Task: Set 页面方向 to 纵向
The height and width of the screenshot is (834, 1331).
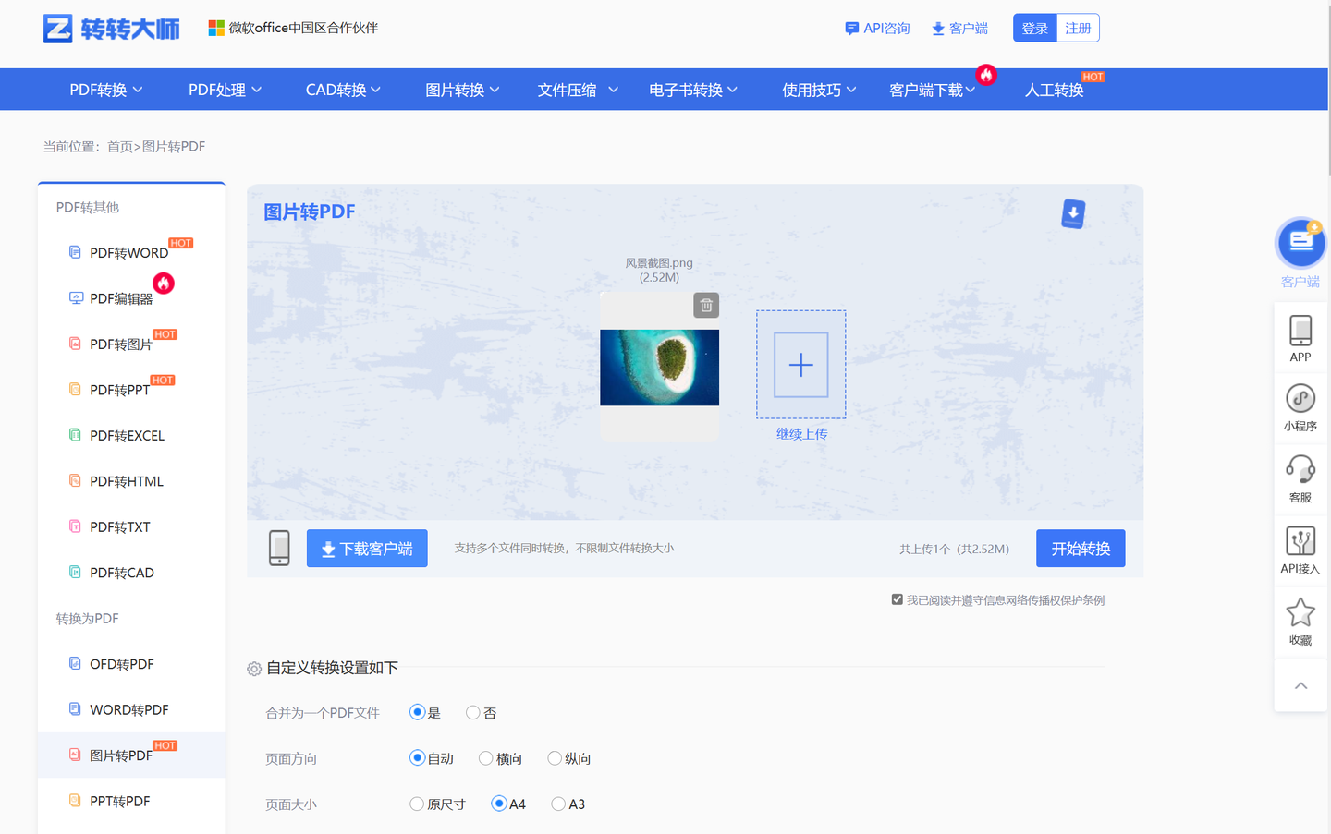Action: pos(555,758)
